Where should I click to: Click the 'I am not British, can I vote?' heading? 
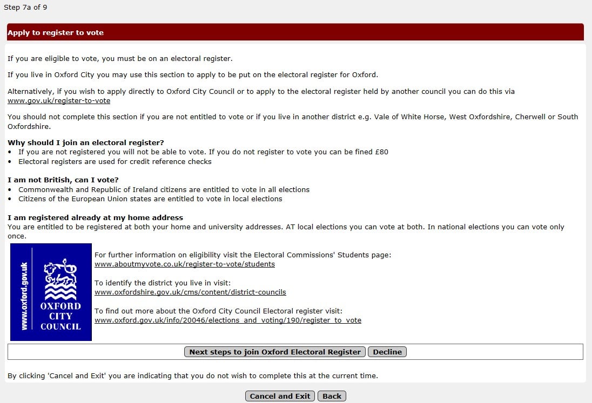pos(63,180)
